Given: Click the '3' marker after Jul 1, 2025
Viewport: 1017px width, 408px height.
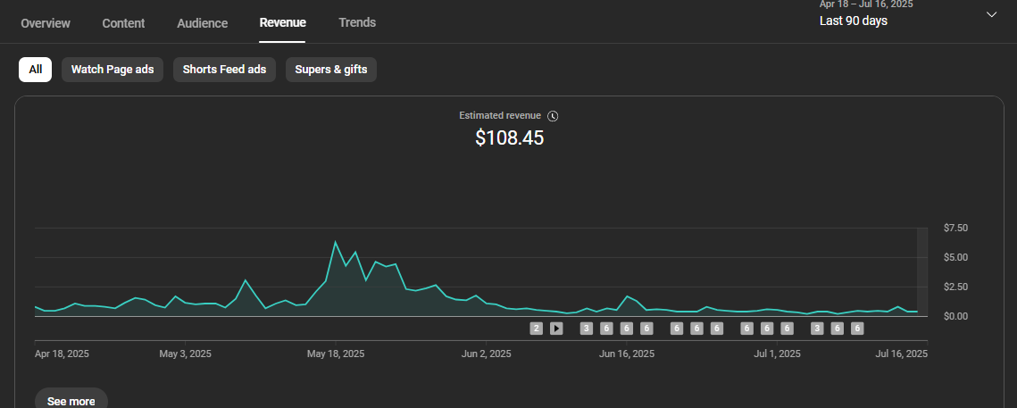Looking at the screenshot, I should [x=817, y=329].
